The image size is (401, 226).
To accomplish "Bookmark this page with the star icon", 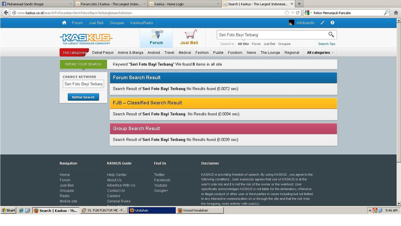I will tap(287, 13).
